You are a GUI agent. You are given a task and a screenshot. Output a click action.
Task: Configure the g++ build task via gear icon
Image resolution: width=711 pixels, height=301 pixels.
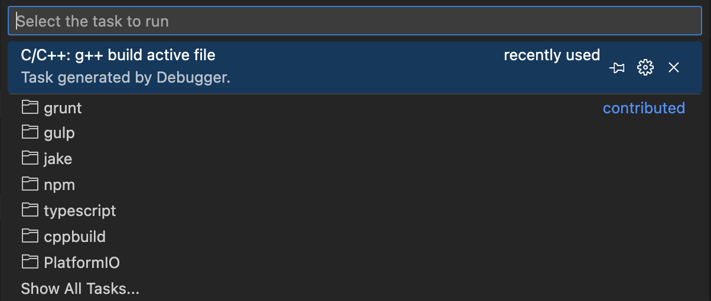pos(645,68)
